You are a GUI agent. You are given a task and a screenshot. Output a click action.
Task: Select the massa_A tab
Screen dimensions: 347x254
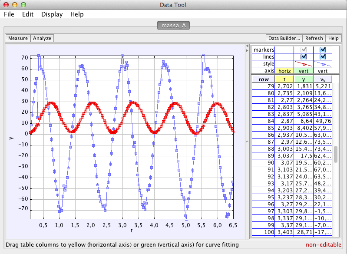click(174, 26)
